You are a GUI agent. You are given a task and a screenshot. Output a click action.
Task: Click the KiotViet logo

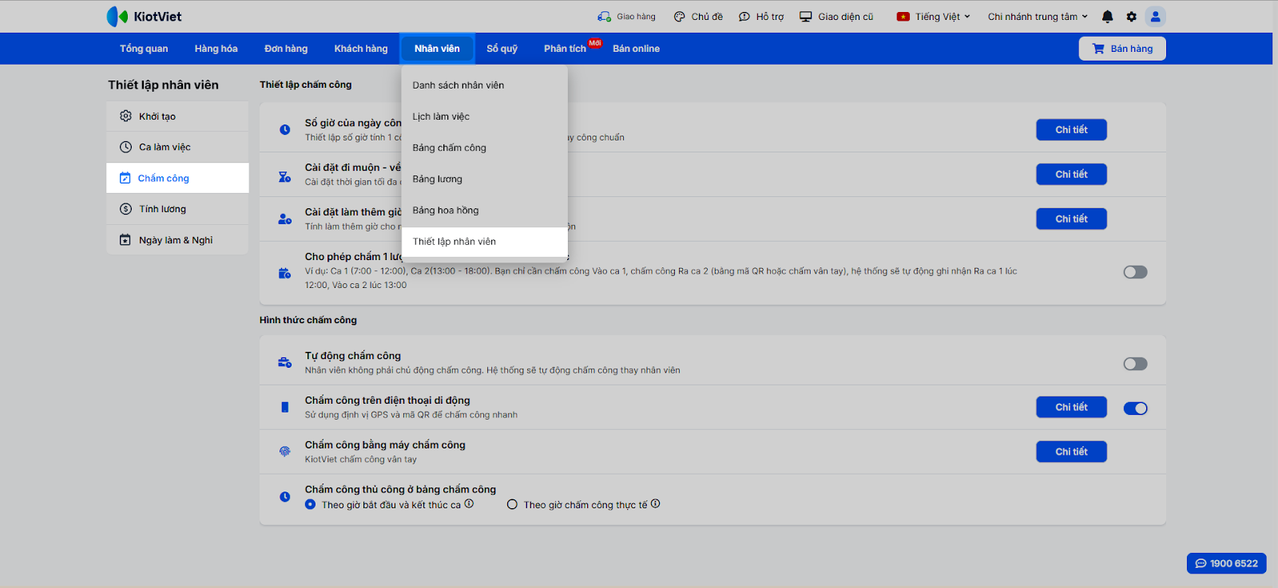pyautogui.click(x=145, y=17)
